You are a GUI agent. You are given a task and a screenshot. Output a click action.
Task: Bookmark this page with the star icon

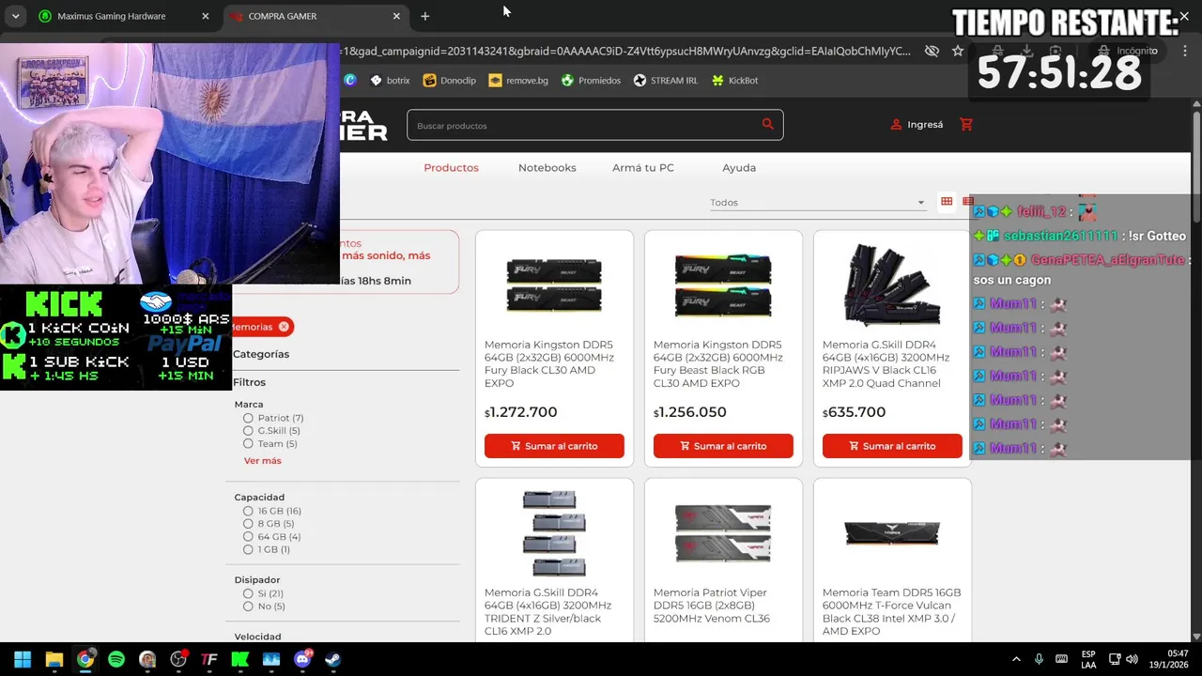coord(958,51)
